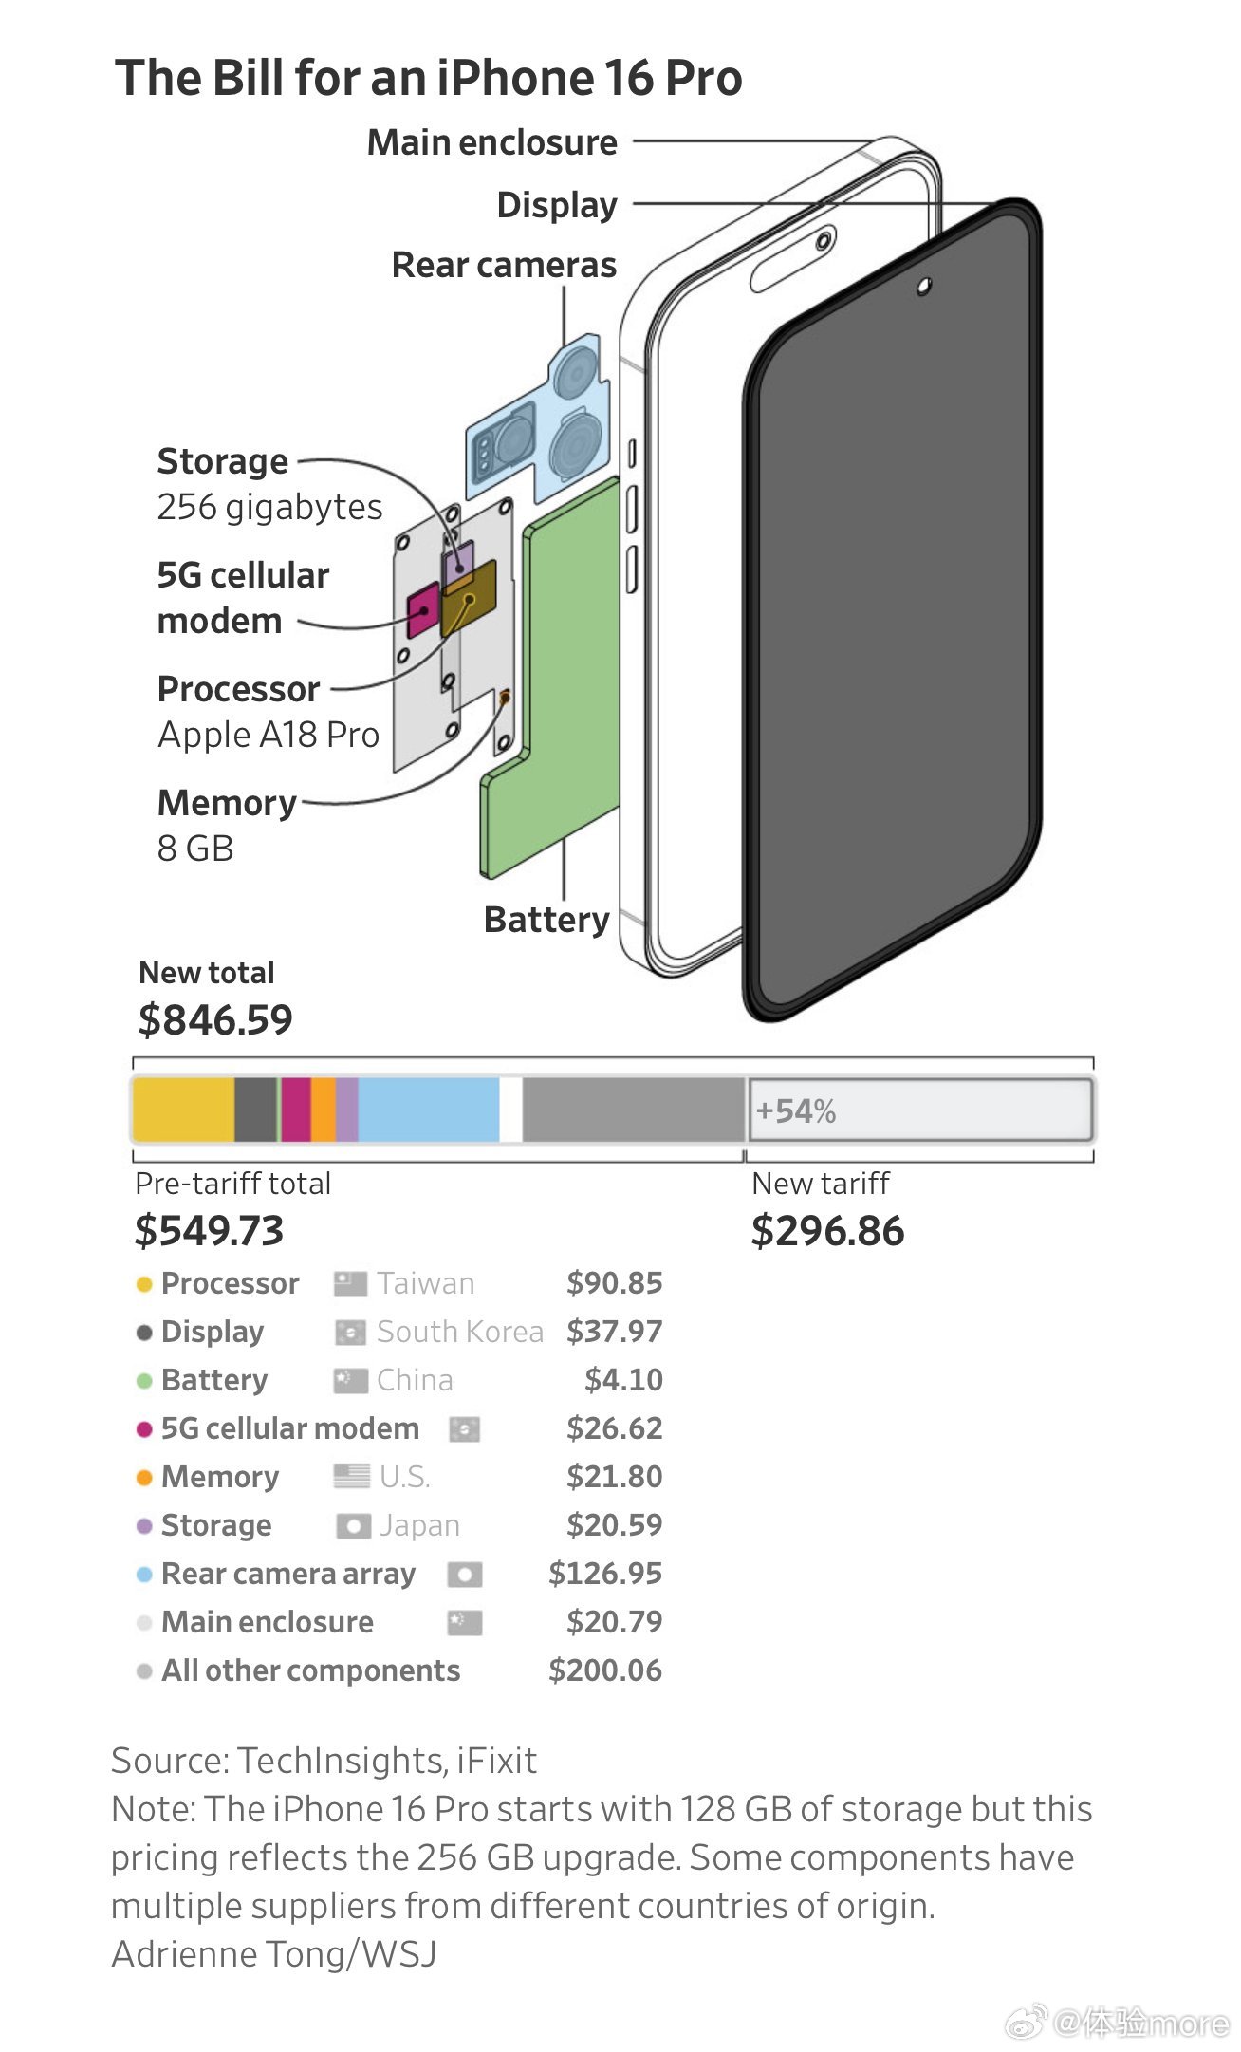Click the light blue camera segment in the bar
The width and height of the screenshot is (1241, 2052).
pyautogui.click(x=429, y=1110)
